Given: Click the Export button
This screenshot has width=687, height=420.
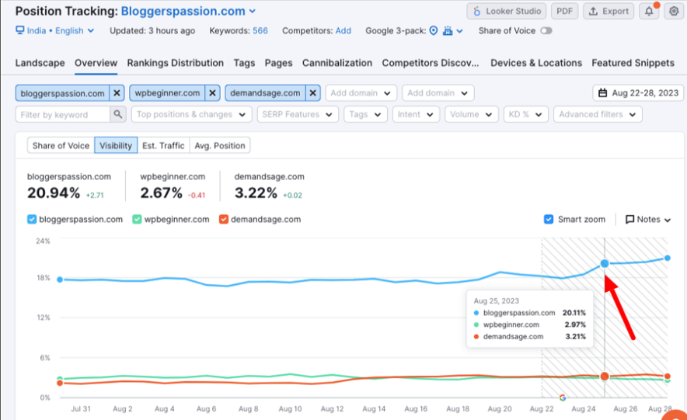Looking at the screenshot, I should click(x=609, y=12).
